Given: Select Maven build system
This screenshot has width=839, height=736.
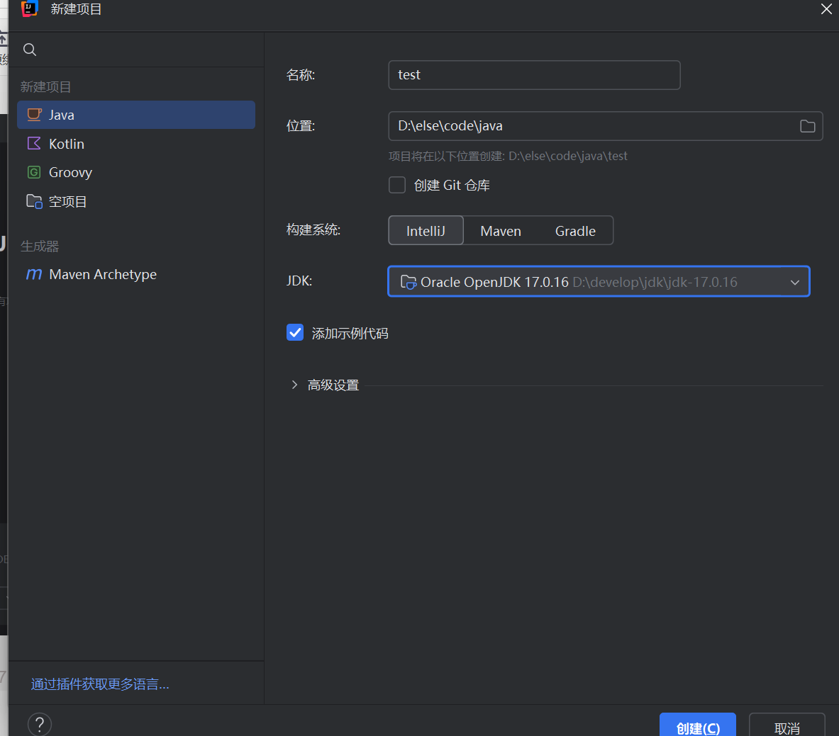Looking at the screenshot, I should coord(501,230).
